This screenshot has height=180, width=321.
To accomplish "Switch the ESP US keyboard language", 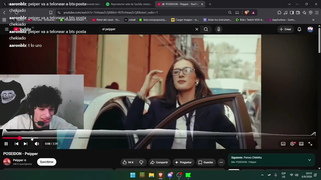I will [284, 175].
